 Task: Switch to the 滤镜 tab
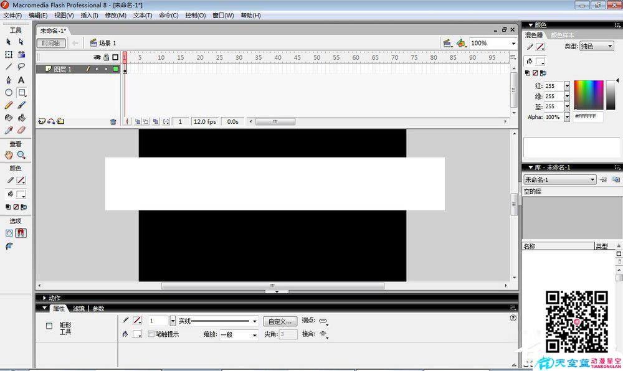[78, 309]
